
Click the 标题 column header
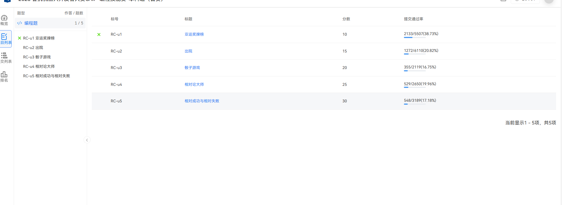coord(188,19)
